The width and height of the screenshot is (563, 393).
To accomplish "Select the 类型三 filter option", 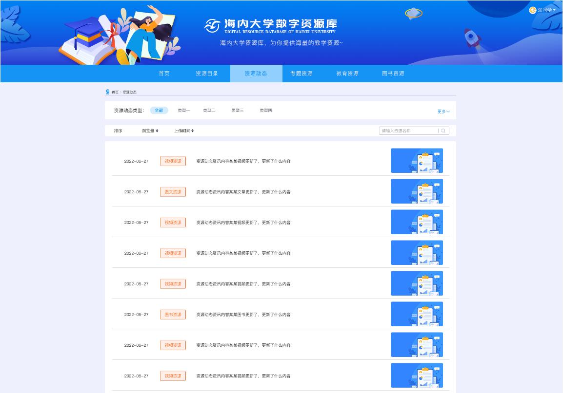I will [x=237, y=111].
